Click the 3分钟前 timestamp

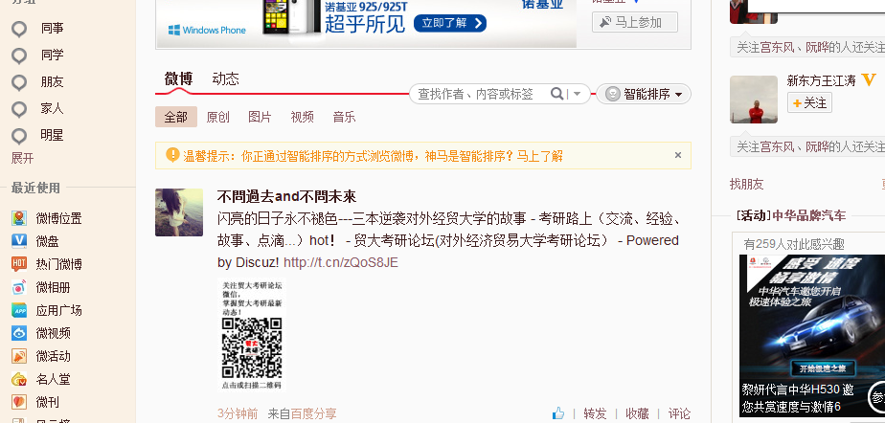(x=238, y=414)
